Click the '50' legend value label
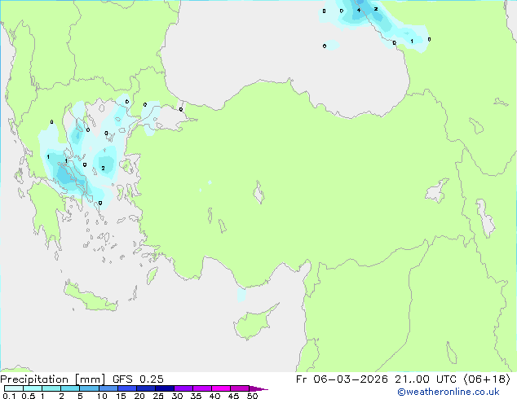Screen dimensions: 517x399 pyautogui.click(x=252, y=396)
